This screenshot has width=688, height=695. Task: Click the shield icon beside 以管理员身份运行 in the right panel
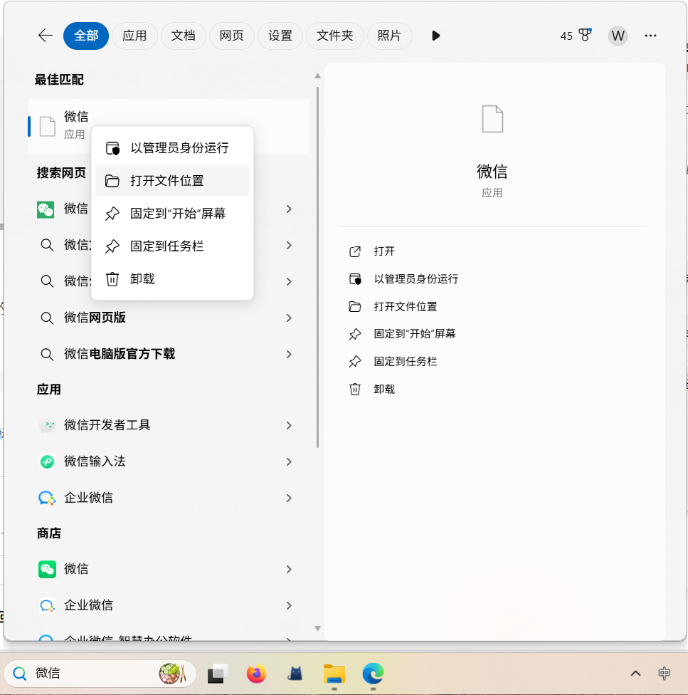click(355, 279)
